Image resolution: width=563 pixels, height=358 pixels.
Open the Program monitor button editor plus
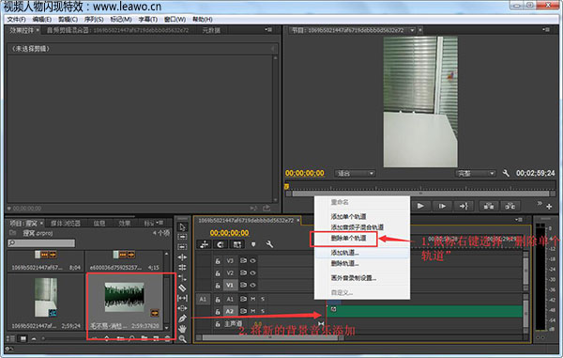549,207
